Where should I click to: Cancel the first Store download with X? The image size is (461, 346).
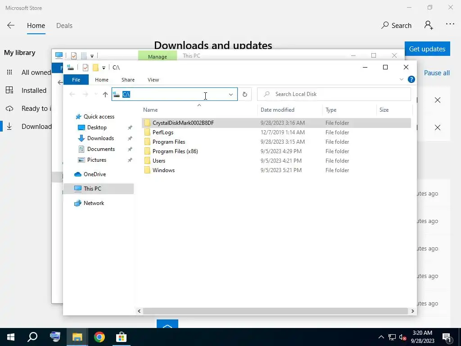coord(438,100)
